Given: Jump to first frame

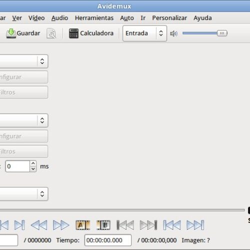Looking at the screenshot, I should 172,225.
